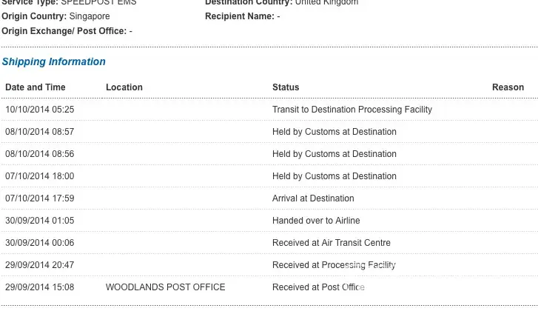Click the Received at Processing Facility status

pyautogui.click(x=334, y=265)
